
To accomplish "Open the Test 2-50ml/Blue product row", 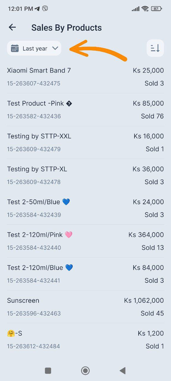I will [85, 208].
